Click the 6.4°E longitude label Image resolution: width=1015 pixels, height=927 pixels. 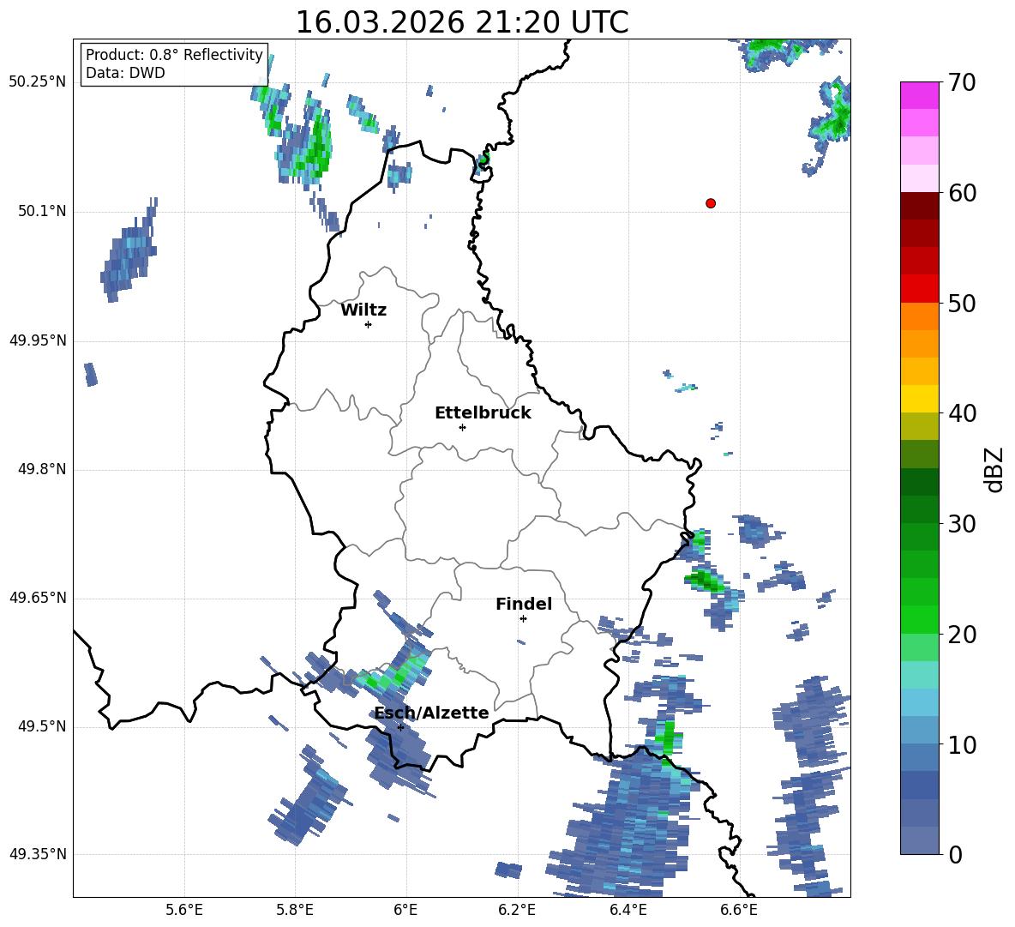[x=628, y=910]
